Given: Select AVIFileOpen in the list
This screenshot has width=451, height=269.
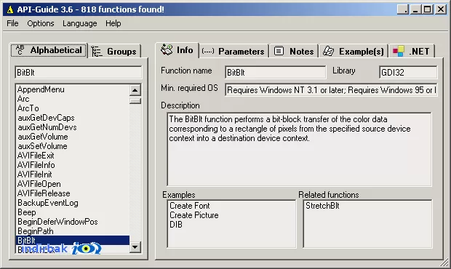Looking at the screenshot, I should click(x=73, y=184).
